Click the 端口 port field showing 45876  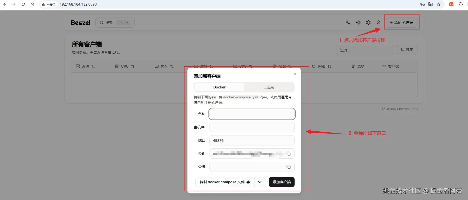pyautogui.click(x=252, y=140)
